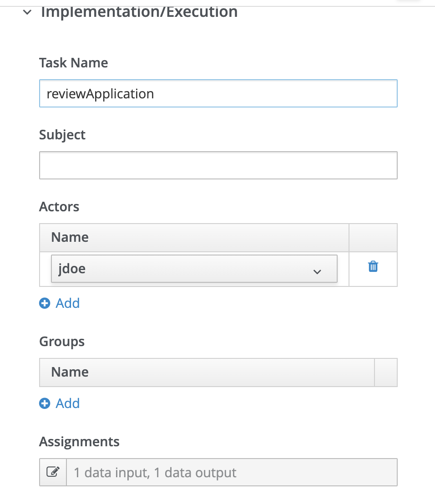Screen dimensions: 435x500
Task: Focus the empty Subject field
Action: point(218,165)
